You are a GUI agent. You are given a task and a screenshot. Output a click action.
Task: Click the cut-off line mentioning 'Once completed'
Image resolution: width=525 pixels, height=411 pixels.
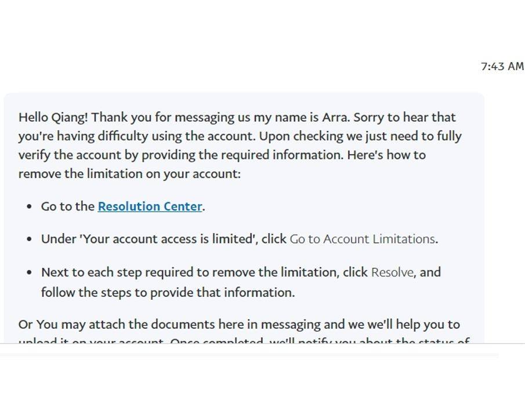[244, 341]
